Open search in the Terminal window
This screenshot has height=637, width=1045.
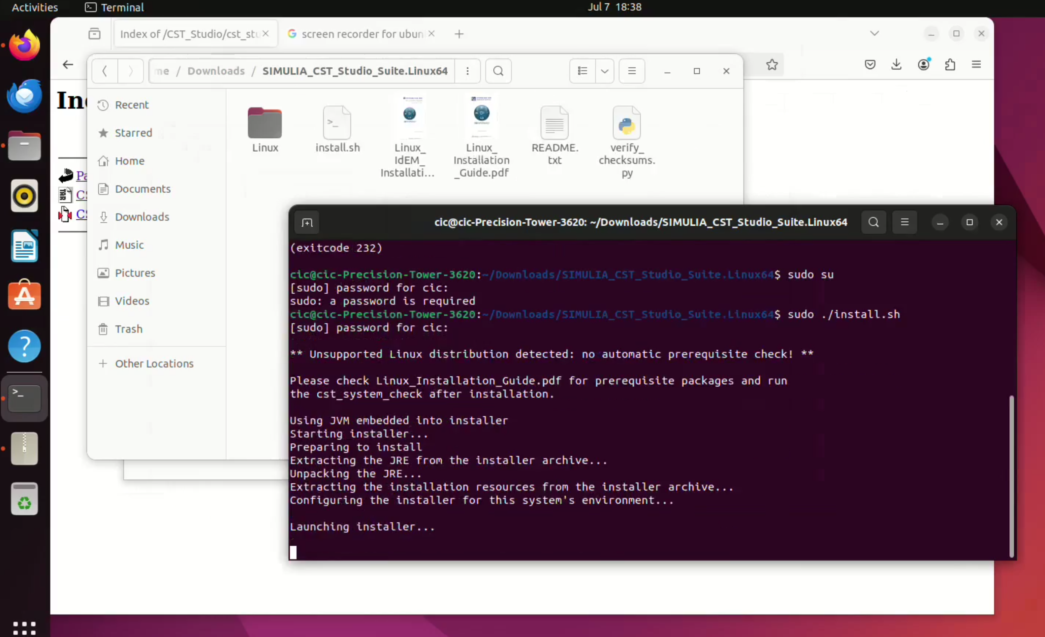[873, 222]
